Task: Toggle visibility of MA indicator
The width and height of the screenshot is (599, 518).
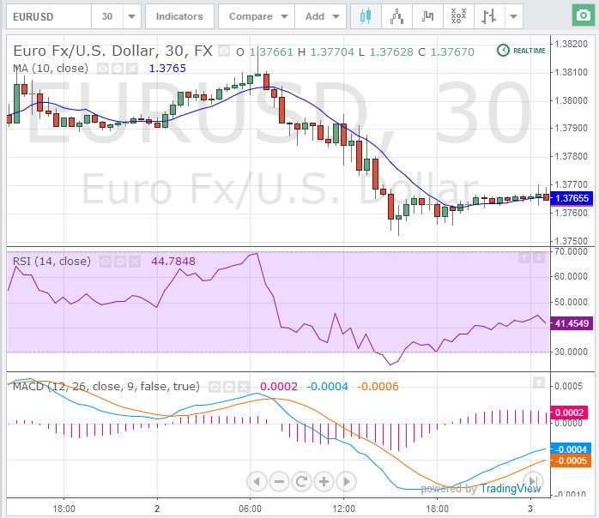Action: (102, 69)
